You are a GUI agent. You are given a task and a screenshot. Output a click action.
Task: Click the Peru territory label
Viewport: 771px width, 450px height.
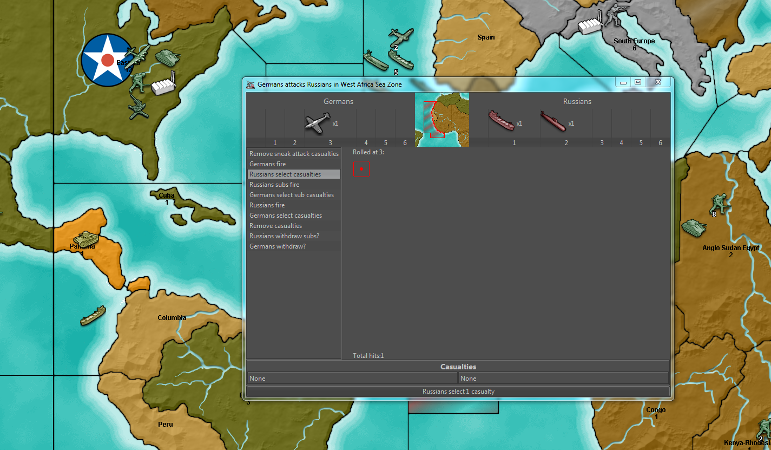tap(166, 424)
